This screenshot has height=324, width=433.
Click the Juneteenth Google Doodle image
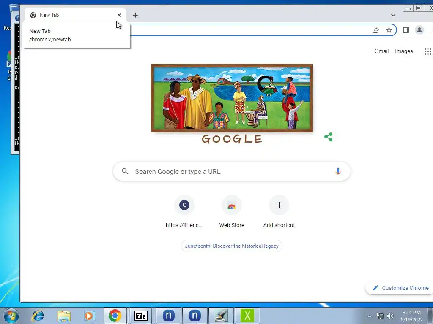232,98
